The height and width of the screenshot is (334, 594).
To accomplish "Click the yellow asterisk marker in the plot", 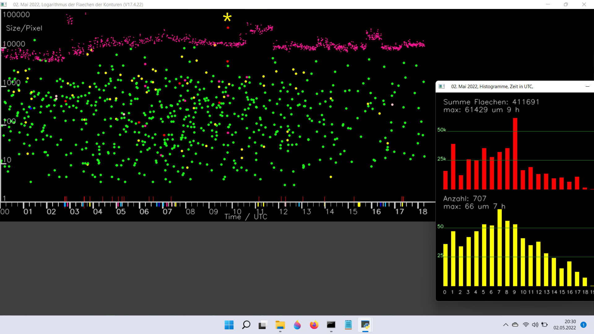I will click(x=227, y=17).
